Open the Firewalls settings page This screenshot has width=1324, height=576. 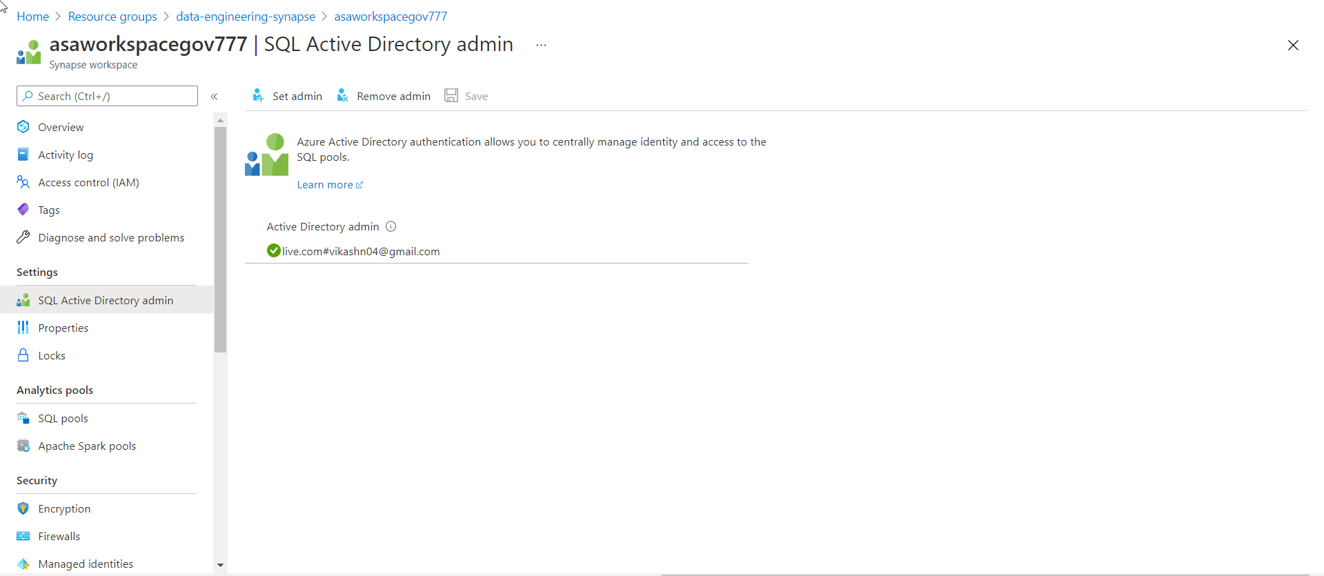click(x=59, y=536)
